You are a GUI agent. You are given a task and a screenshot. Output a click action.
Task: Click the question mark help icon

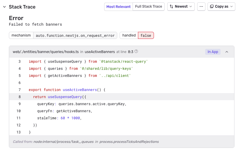[136, 52]
